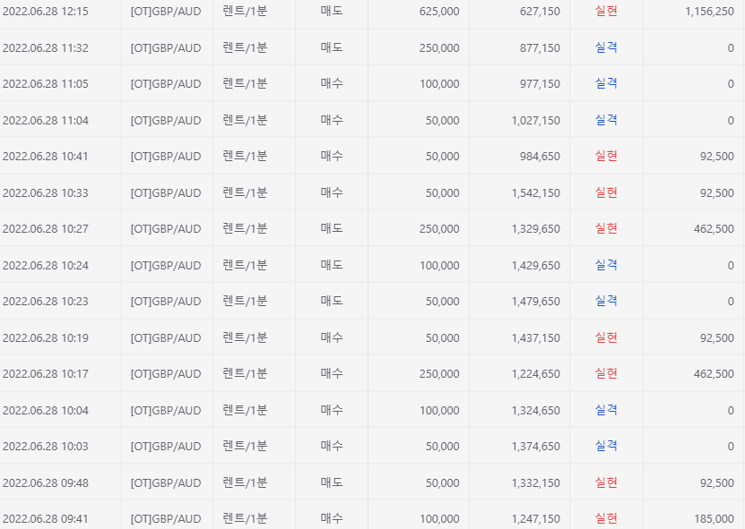745x529 pixels.
Task: Click the 1,542,150 balance value
Action: 536,193
